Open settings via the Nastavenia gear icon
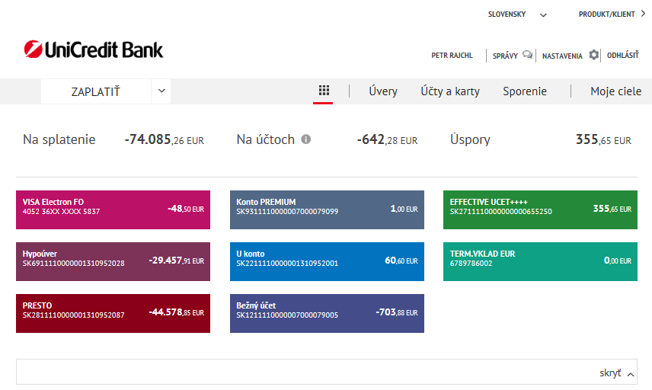Image resolution: width=652 pixels, height=390 pixels. (x=594, y=55)
